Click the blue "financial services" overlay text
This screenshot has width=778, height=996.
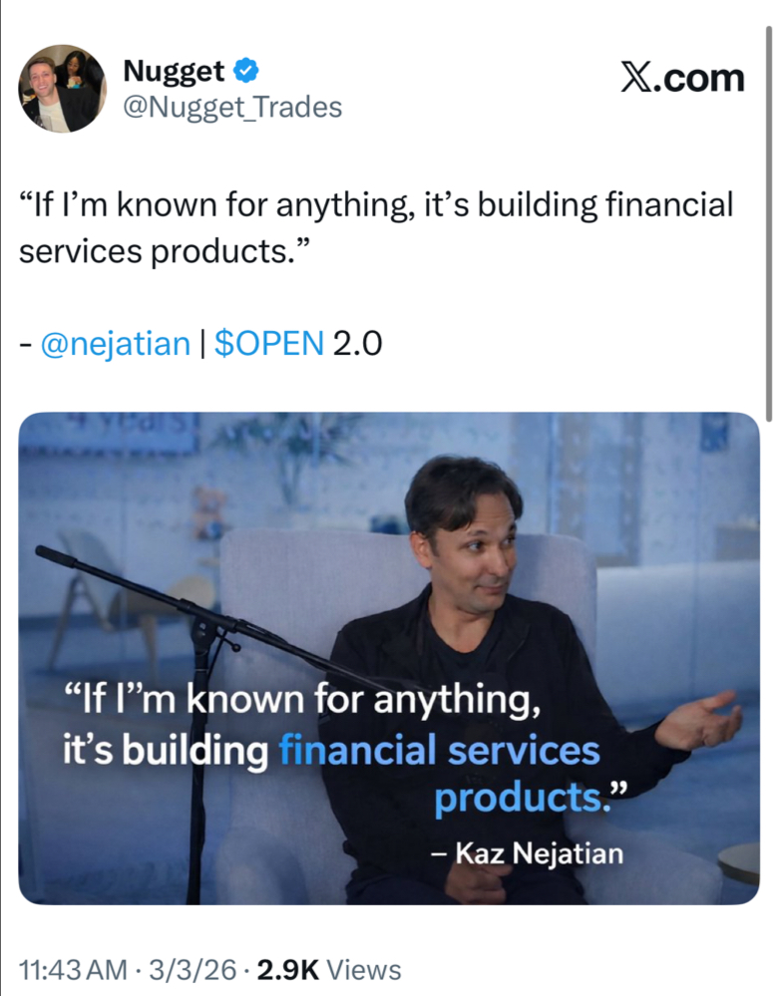[439, 750]
